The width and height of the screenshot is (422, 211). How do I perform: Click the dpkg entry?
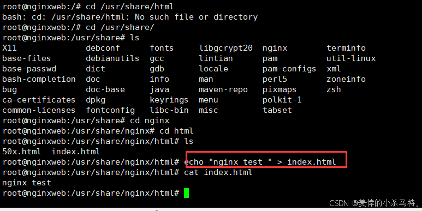96,100
